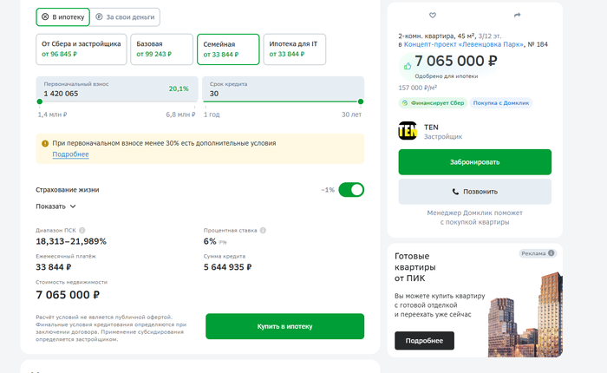Screen dimensions: 607x373
Task: Click the Первоначальный взнос slider handle
Action: [39, 101]
